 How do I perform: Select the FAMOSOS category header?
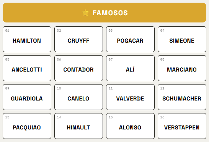[x=104, y=13]
